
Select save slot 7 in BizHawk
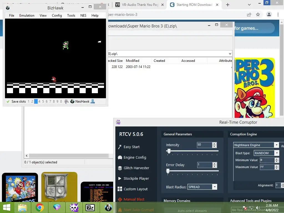50,102
